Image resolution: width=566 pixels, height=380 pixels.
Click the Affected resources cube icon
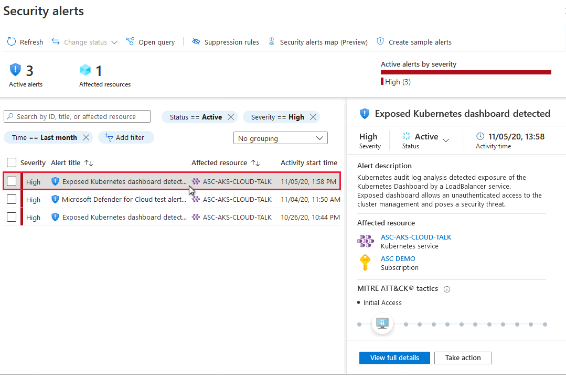[85, 70]
